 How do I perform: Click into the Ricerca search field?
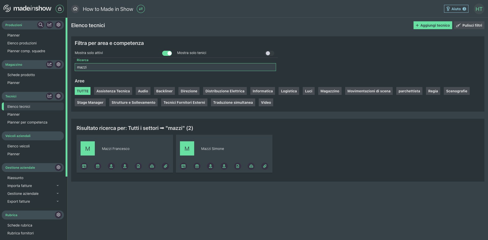pyautogui.click(x=175, y=67)
